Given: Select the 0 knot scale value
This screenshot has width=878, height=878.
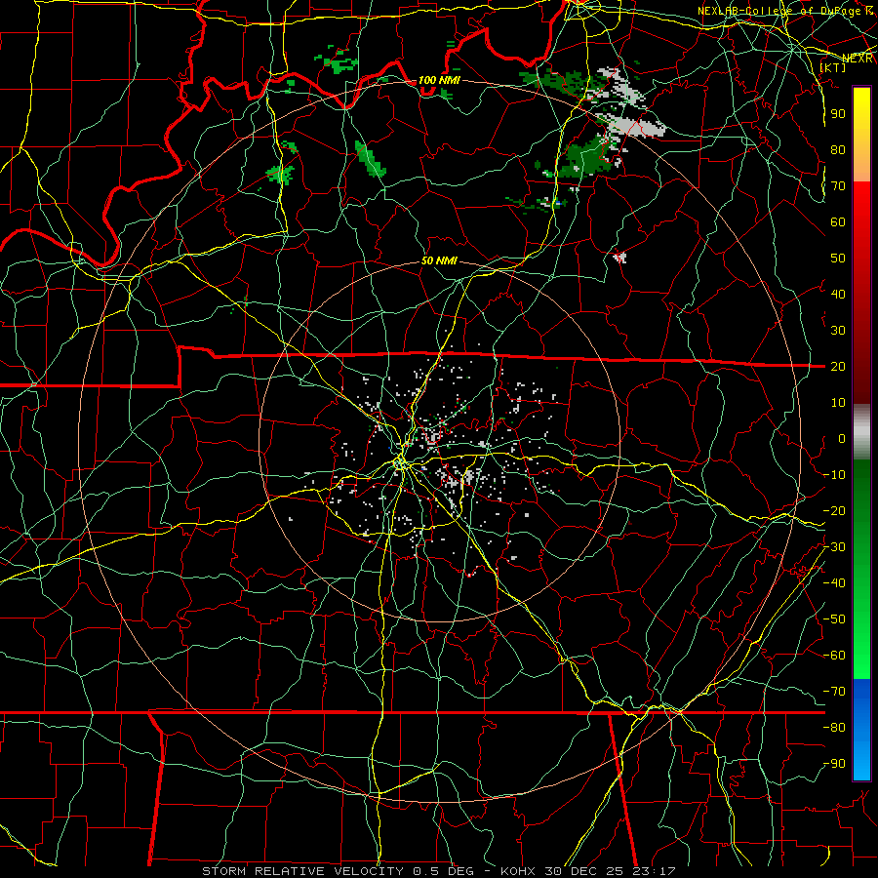Looking at the screenshot, I should [842, 438].
